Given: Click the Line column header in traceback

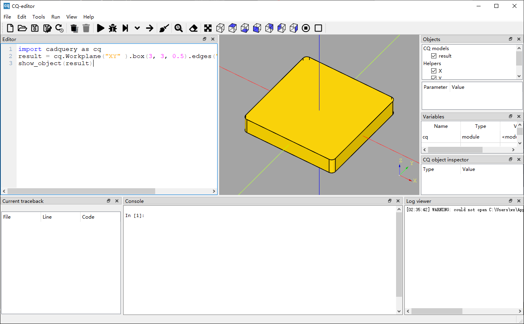Looking at the screenshot, I should 60,217.
